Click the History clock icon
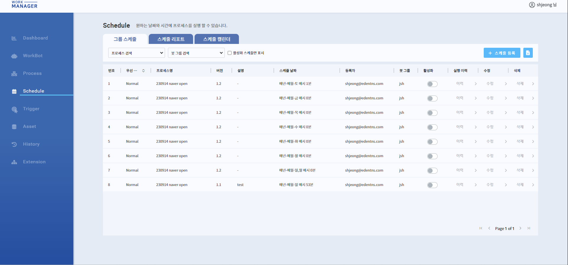Screen dimensions: 568x265 pyautogui.click(x=14, y=144)
